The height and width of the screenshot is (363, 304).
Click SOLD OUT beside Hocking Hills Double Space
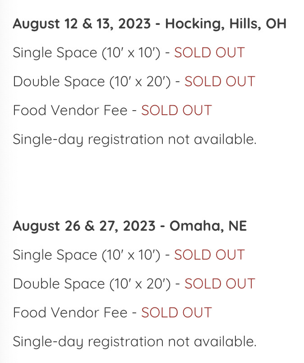pyautogui.click(x=220, y=81)
